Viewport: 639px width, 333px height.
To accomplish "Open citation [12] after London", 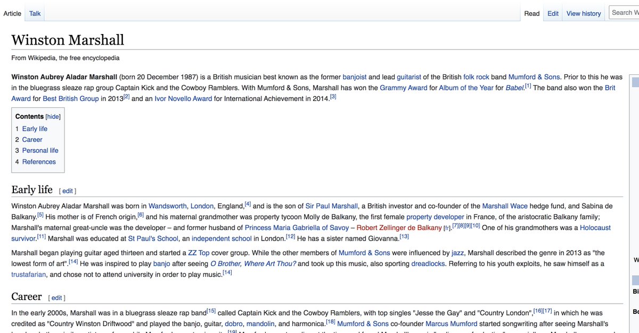I will (x=290, y=237).
